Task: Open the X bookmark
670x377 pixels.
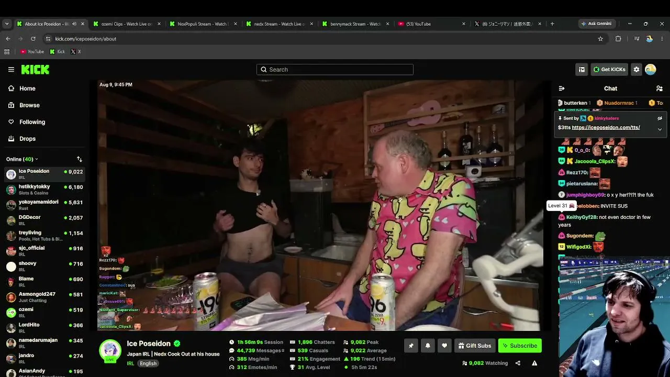Action: (76, 52)
